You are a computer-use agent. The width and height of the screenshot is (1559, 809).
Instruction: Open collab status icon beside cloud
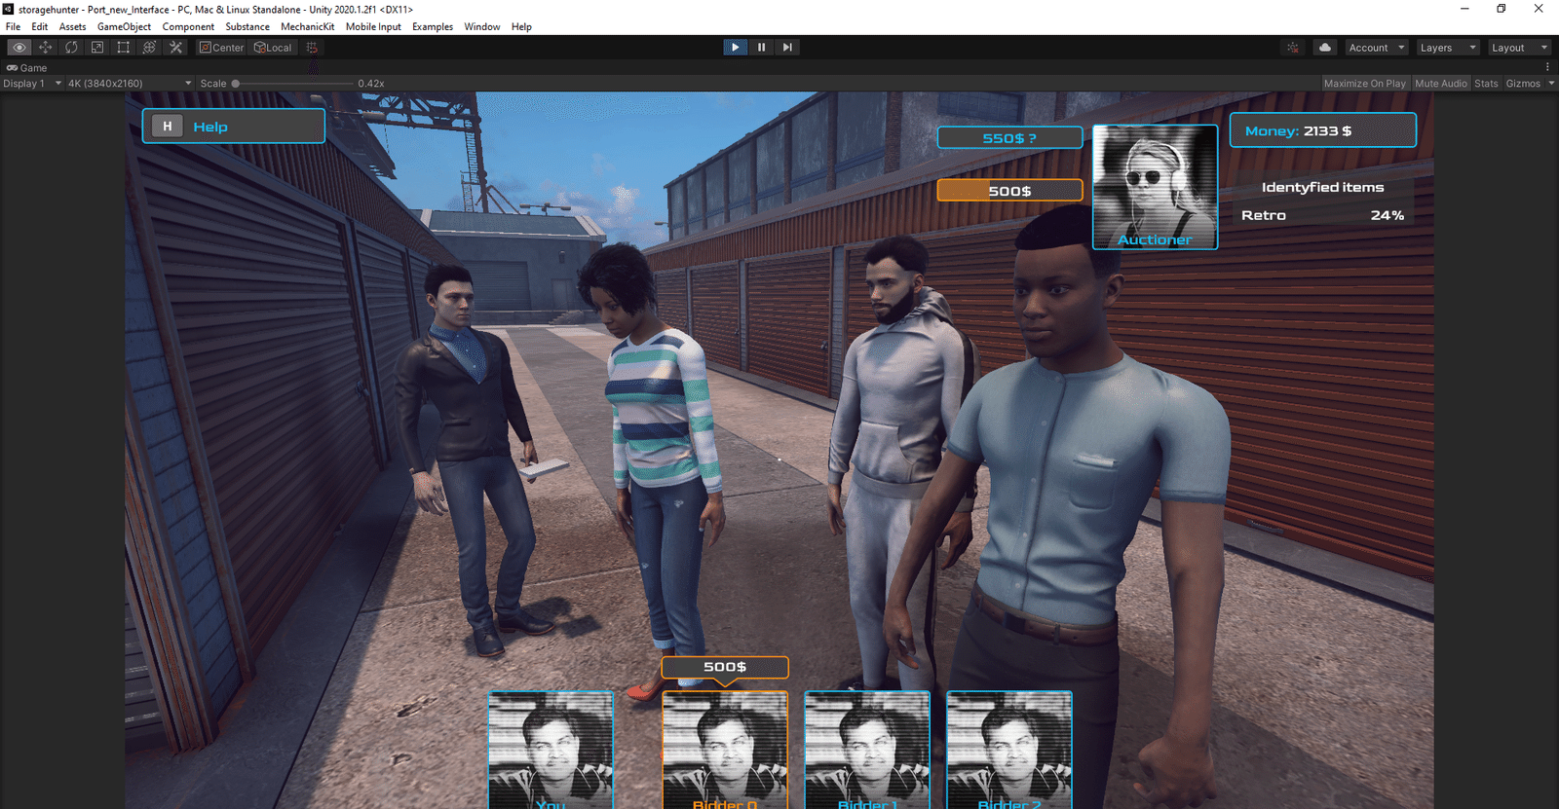[1293, 47]
